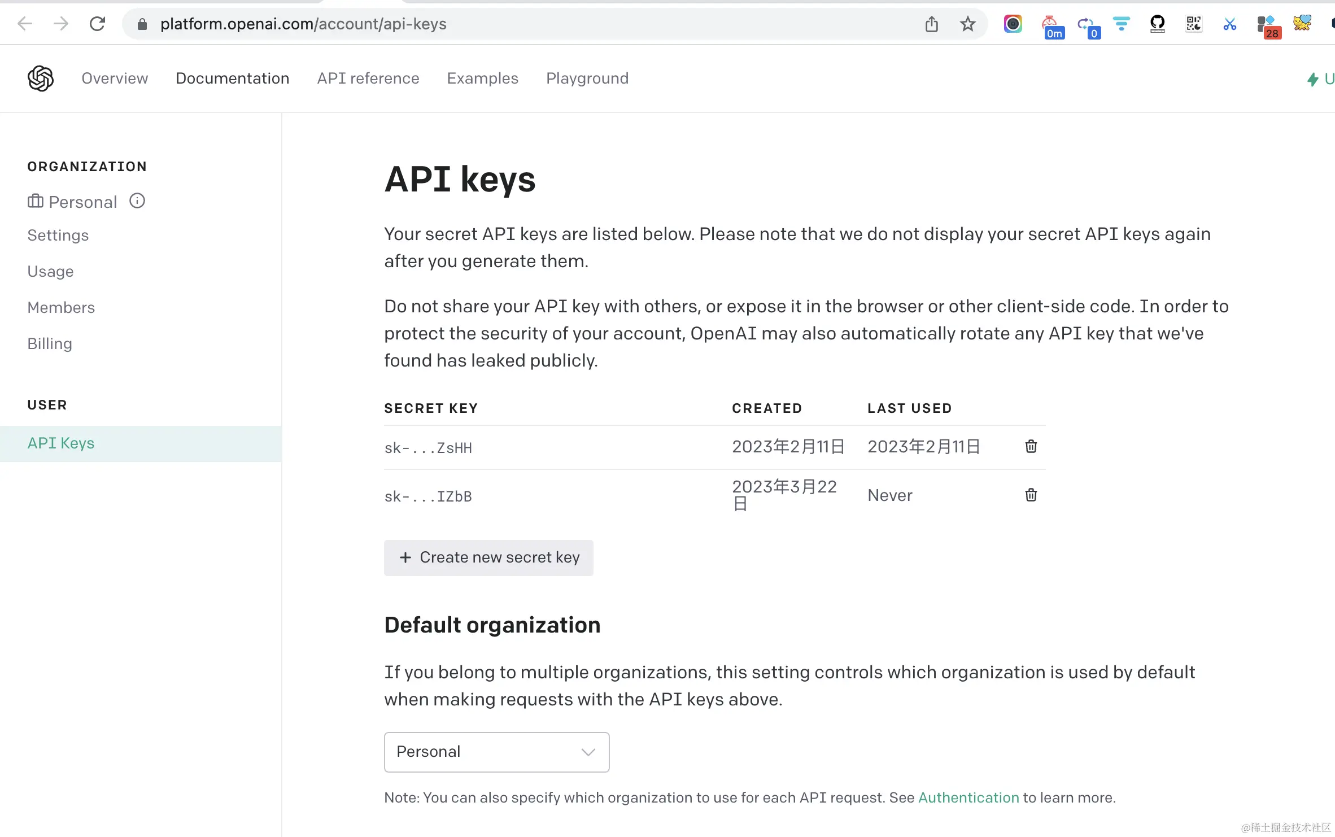Open the Usage sidebar item
The height and width of the screenshot is (837, 1335).
50,271
